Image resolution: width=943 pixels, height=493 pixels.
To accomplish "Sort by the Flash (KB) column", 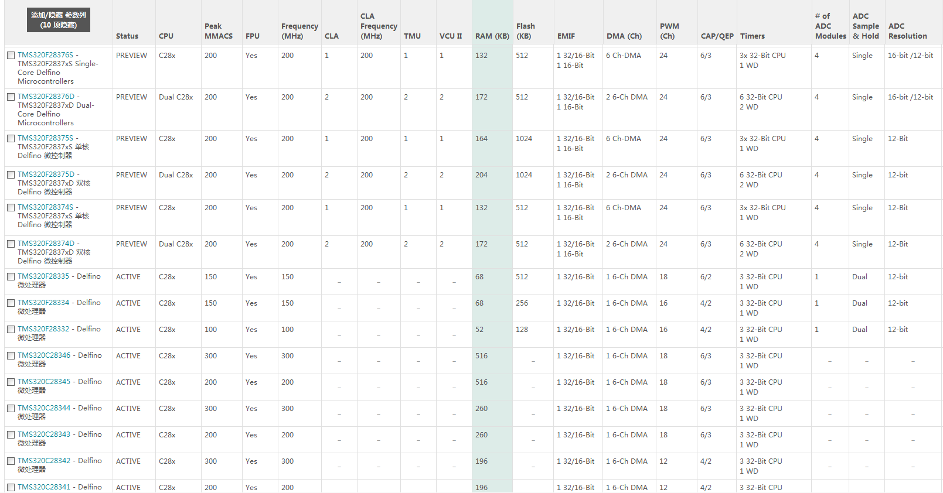I will 525,31.
